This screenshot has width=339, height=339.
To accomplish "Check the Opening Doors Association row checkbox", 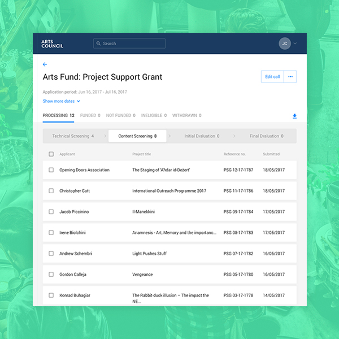I will 51,170.
